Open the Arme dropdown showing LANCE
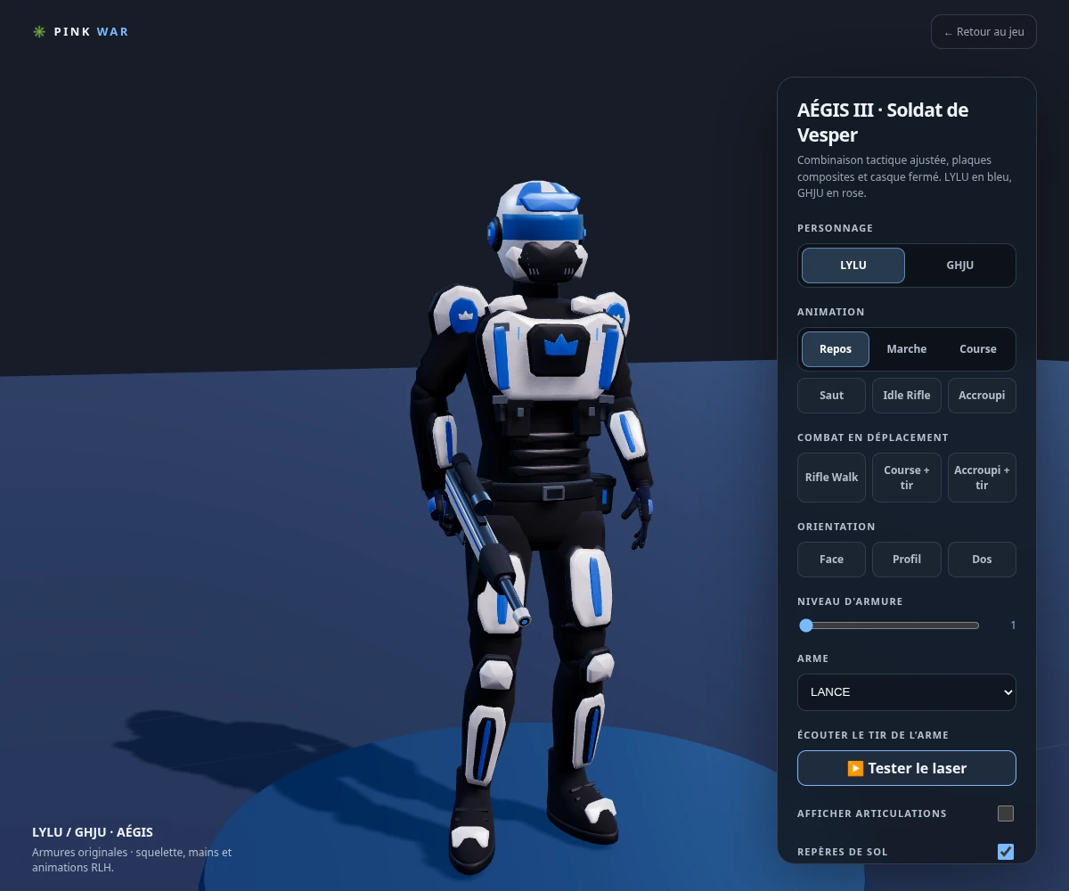 [907, 692]
